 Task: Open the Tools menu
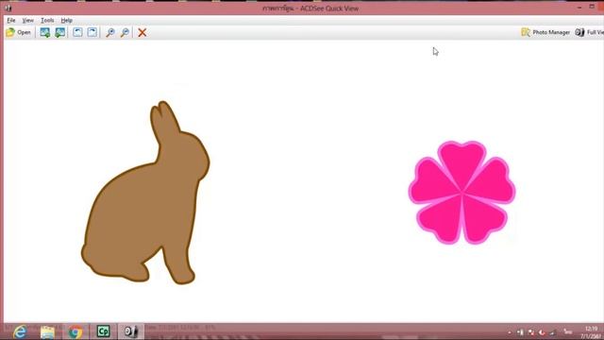(x=47, y=20)
